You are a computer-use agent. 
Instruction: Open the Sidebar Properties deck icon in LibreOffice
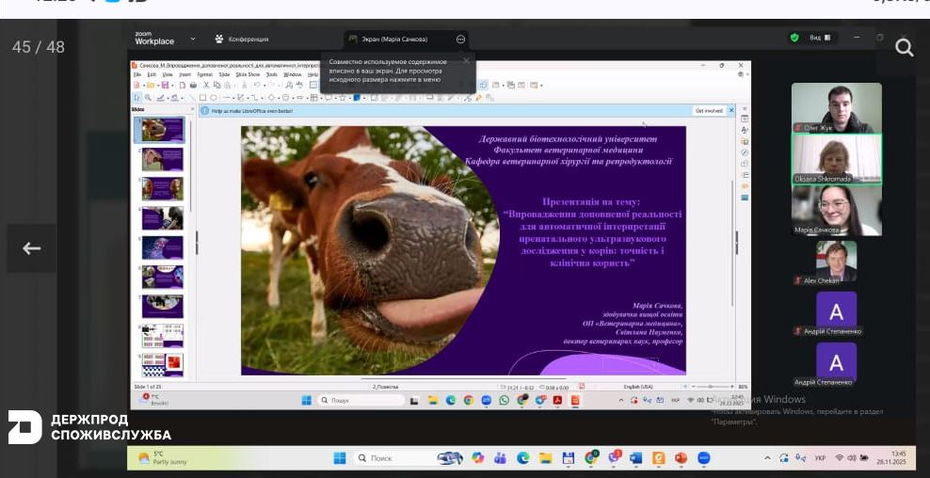pos(744,119)
